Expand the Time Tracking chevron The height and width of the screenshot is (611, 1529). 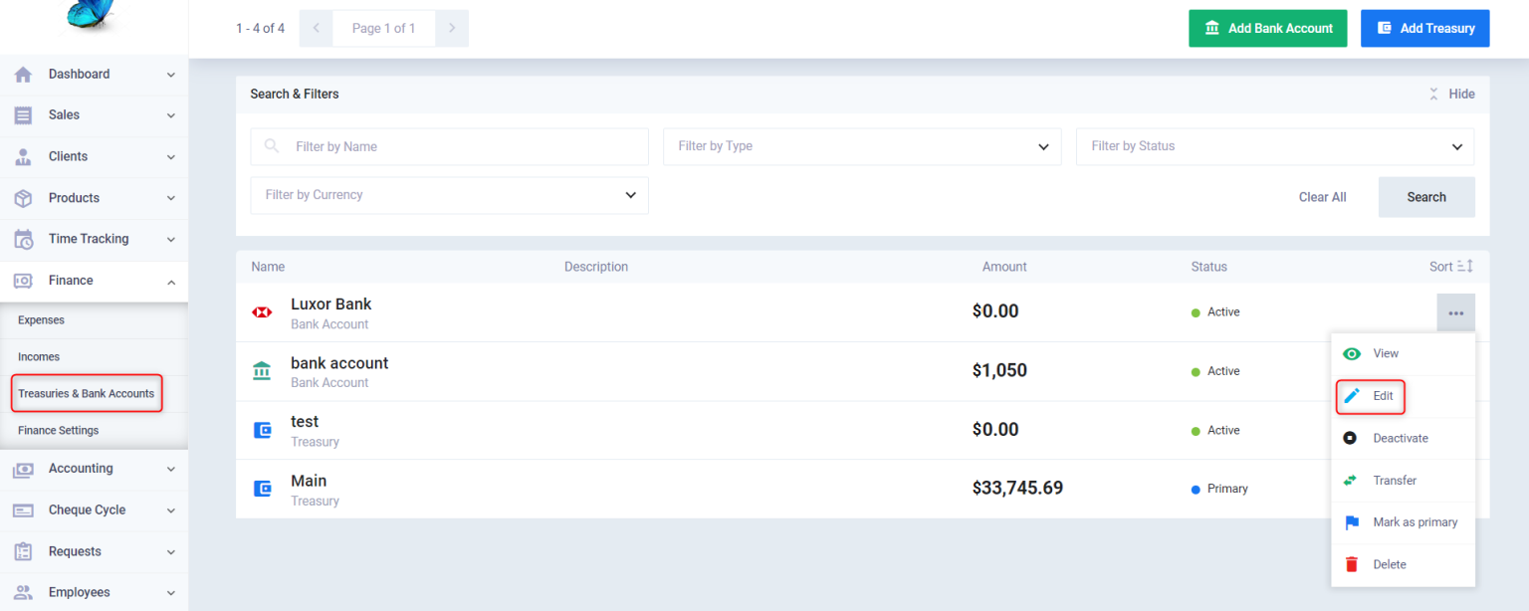coord(171,240)
